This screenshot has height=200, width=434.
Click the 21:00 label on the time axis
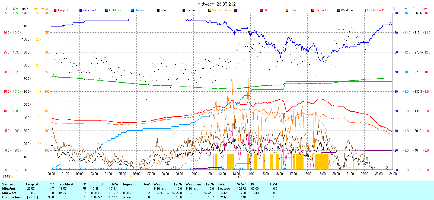(x=350, y=174)
